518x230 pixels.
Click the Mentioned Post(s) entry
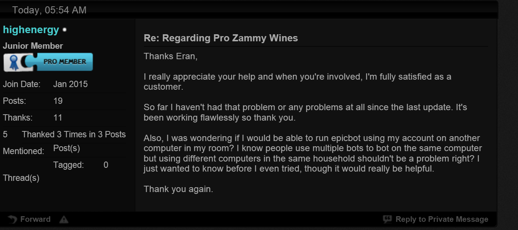[x=66, y=148]
